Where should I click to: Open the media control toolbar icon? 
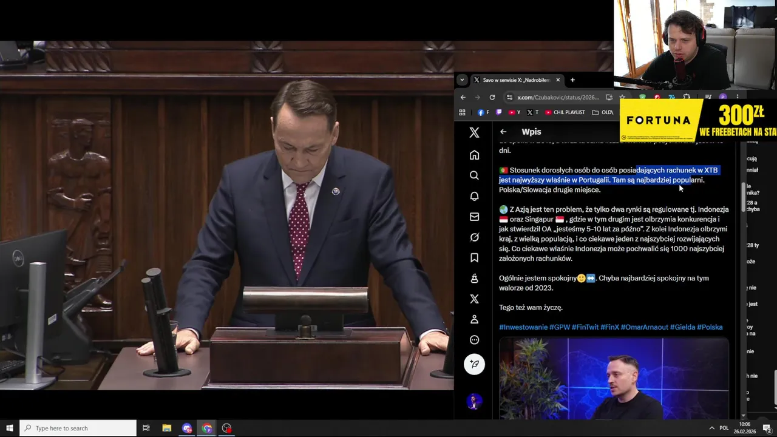coord(708,97)
